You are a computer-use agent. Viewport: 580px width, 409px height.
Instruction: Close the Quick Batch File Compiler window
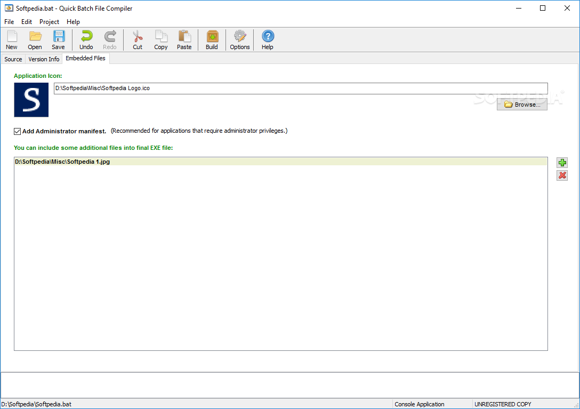pos(567,8)
